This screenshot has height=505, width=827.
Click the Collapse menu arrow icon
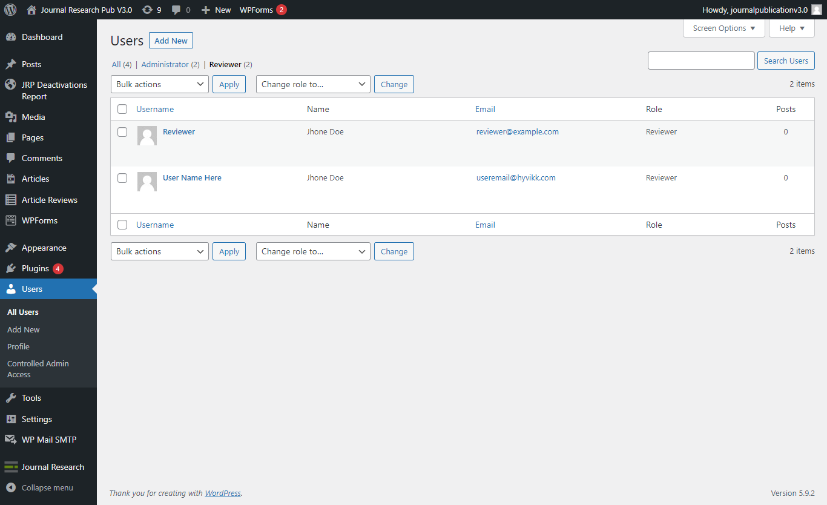click(x=11, y=487)
